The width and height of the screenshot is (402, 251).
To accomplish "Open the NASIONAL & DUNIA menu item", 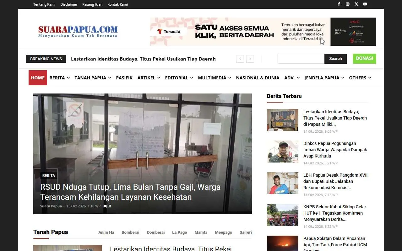I will 258,78.
